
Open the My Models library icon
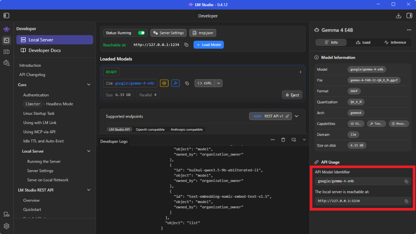coord(7,52)
